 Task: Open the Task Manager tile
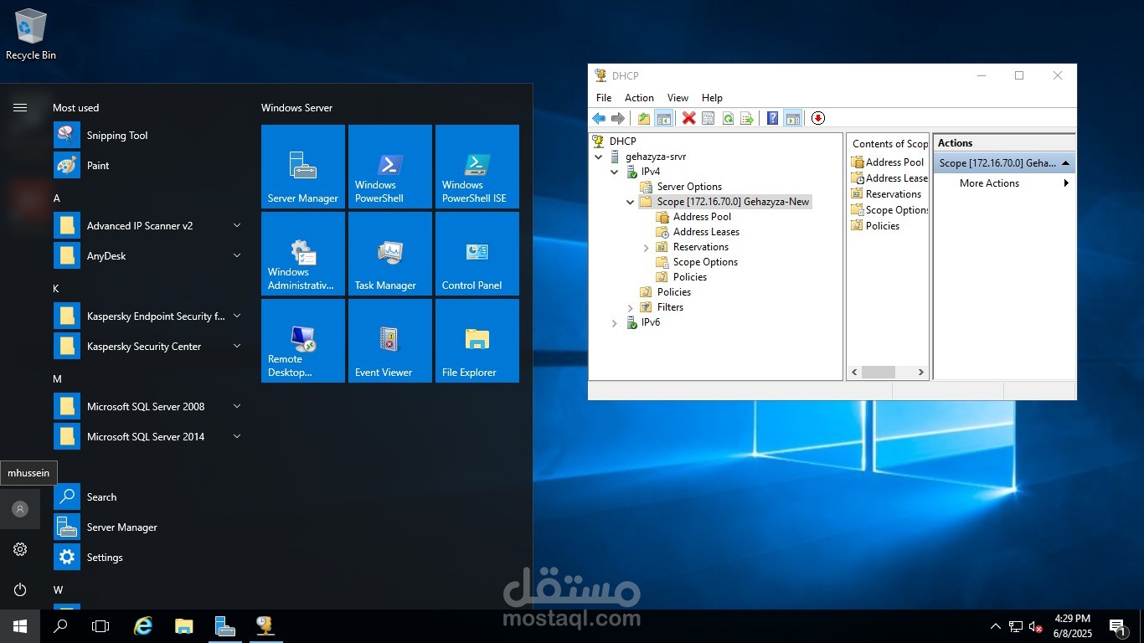(x=390, y=254)
